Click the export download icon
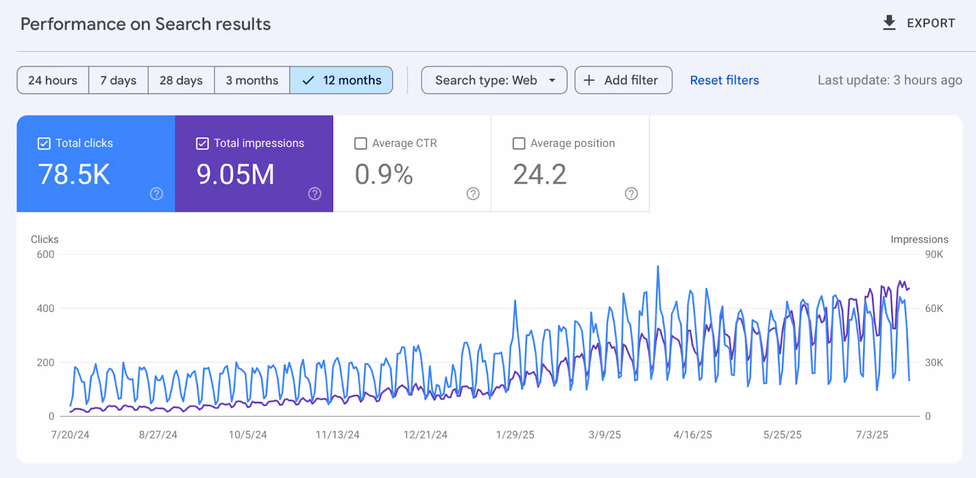Viewport: 976px width, 478px height. (x=889, y=23)
